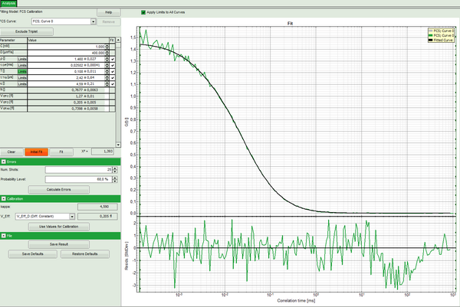Collapse the Errors section
This screenshot has height=307, width=460.
coord(5,162)
